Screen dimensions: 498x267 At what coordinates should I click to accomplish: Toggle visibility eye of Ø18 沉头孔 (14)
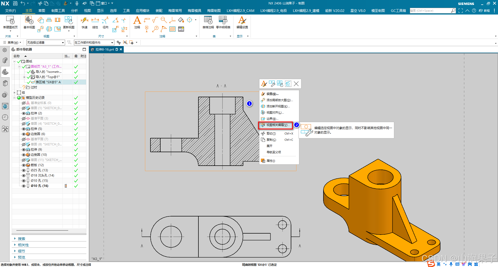click(24, 175)
